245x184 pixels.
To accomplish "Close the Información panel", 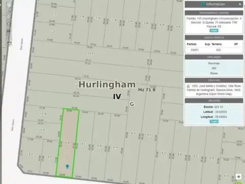I will point(240,4).
